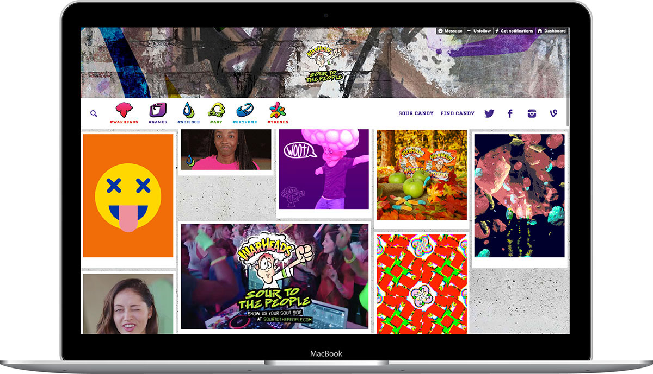View the space asteroids post
This screenshot has width=653, height=374.
click(519, 195)
